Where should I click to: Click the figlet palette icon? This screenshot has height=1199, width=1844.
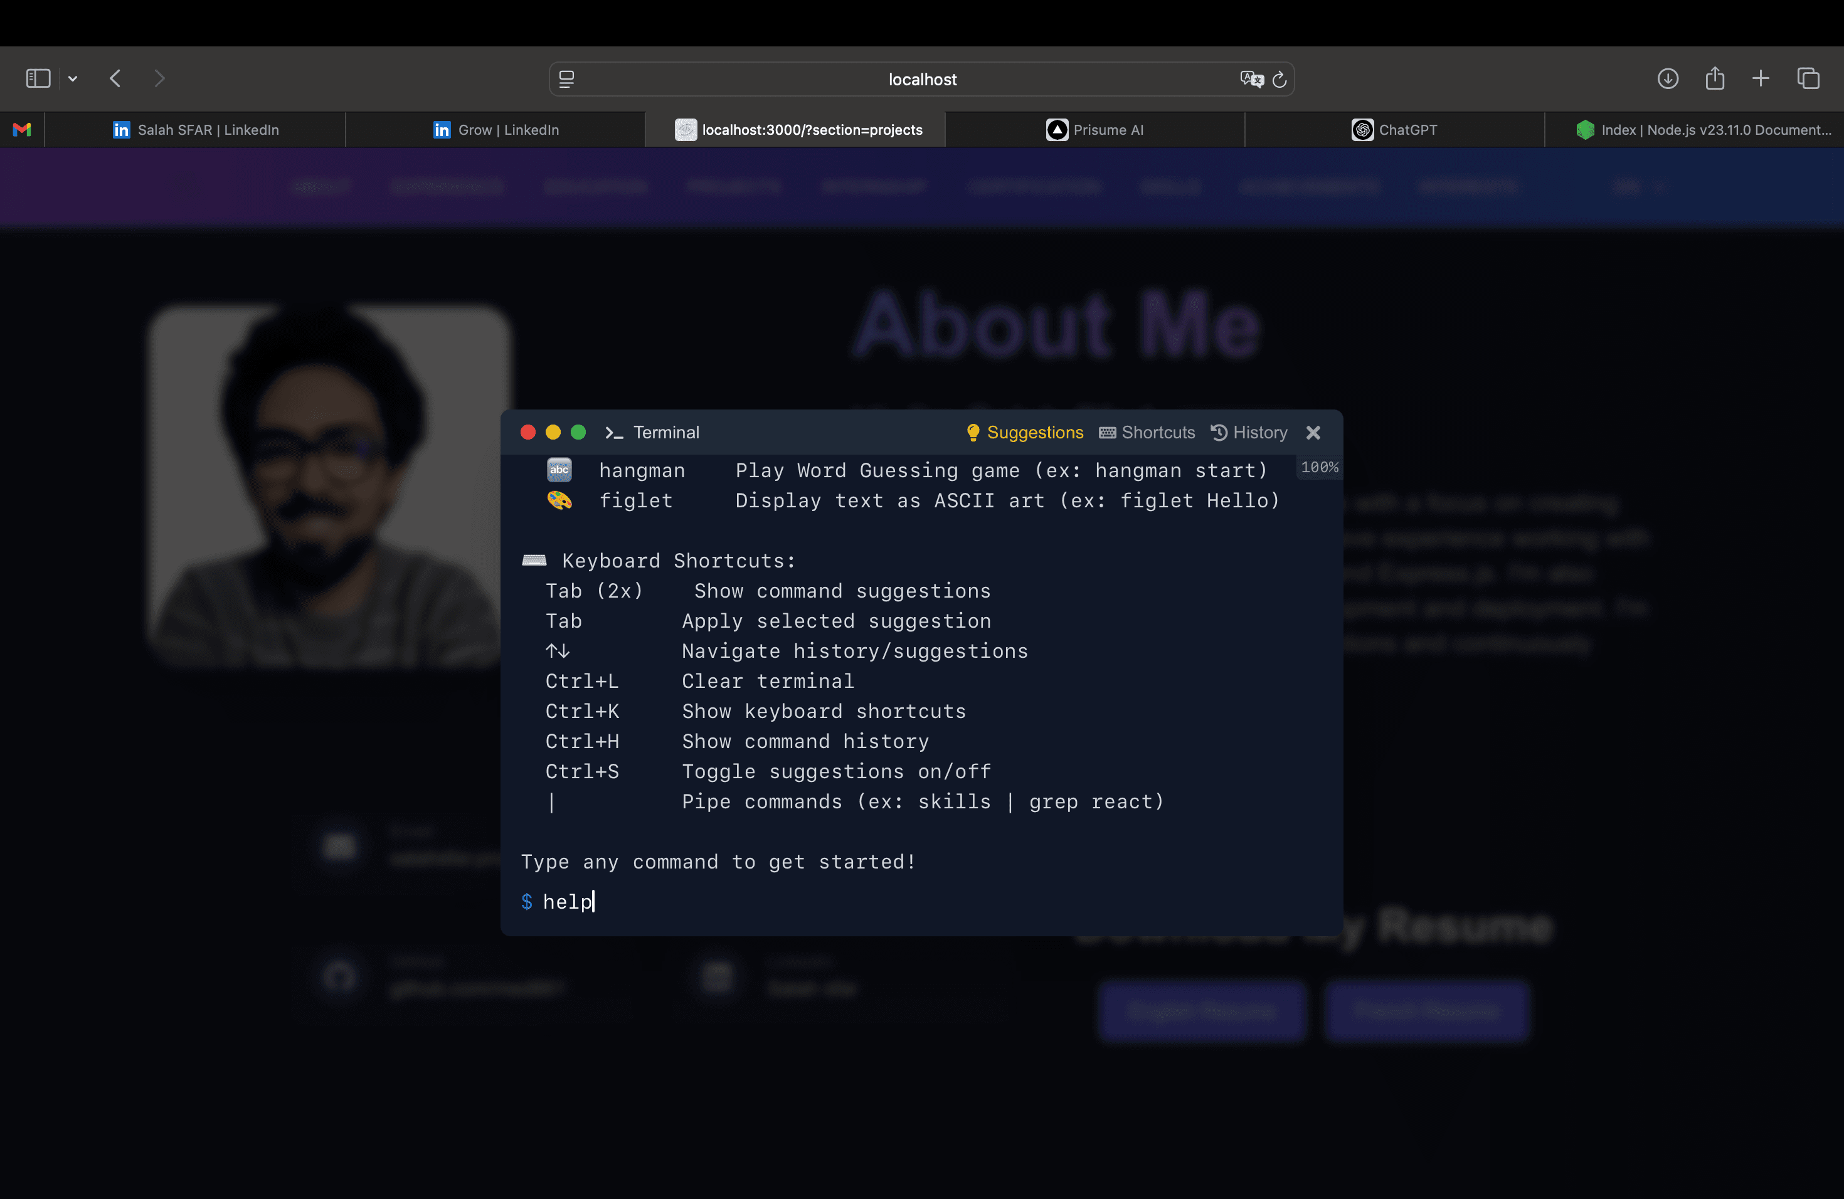click(559, 500)
